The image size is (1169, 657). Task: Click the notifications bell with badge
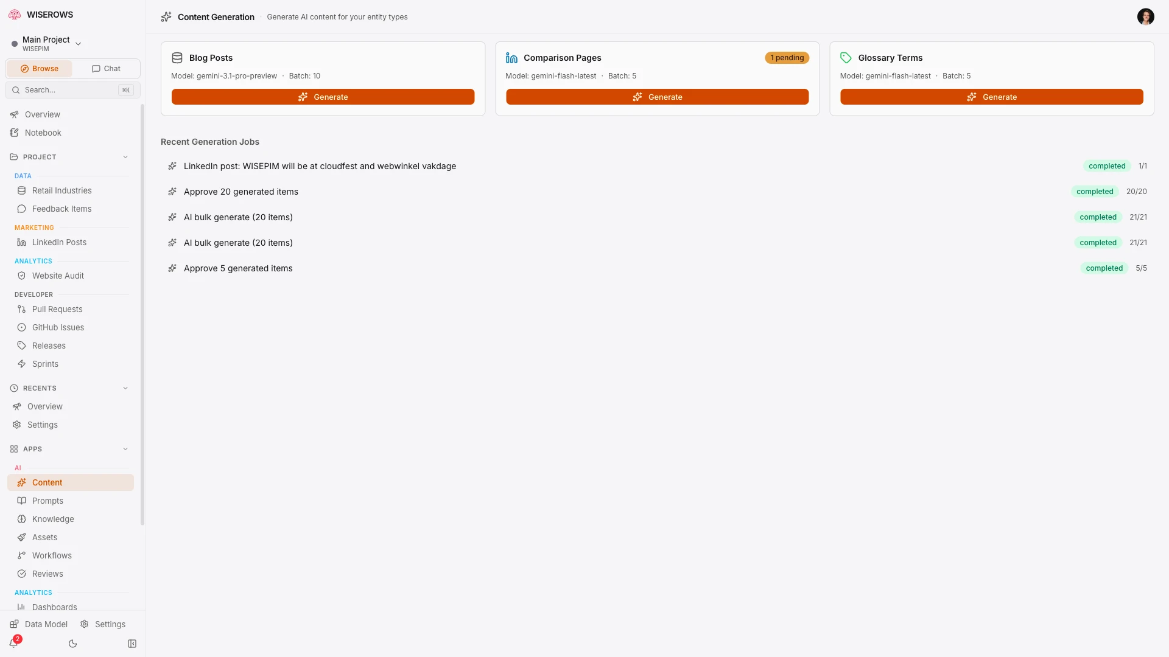click(15, 642)
